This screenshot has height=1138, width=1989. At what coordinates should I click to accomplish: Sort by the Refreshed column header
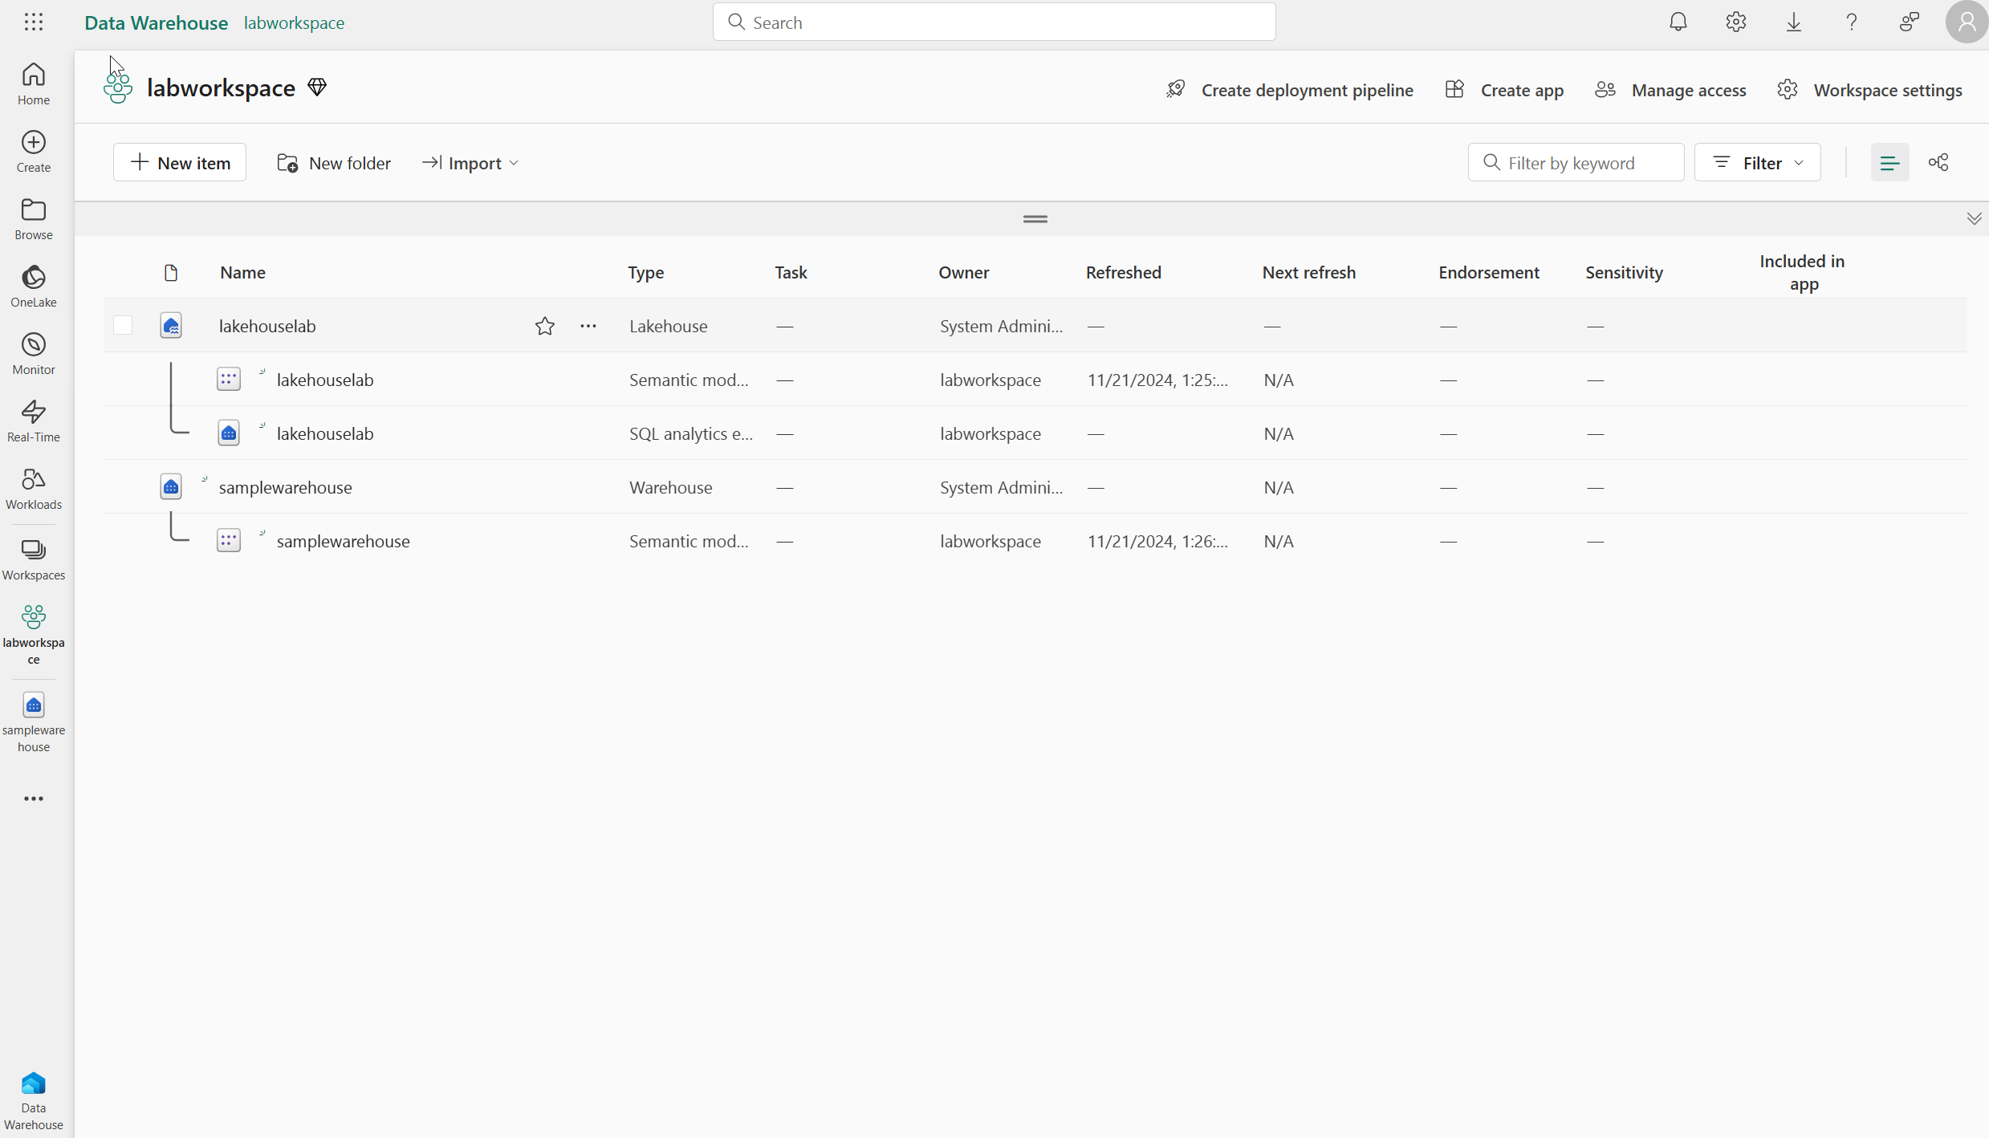point(1124,272)
